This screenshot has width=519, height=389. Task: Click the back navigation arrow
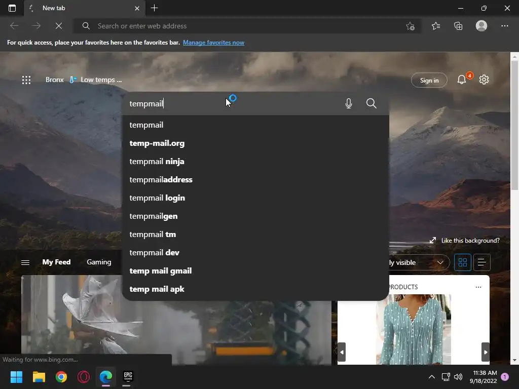point(14,26)
